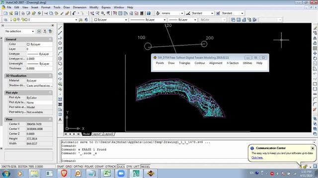This screenshot has width=318, height=178.
Task: Open the ByLayer linetype control dropdown
Action: click(164, 20)
